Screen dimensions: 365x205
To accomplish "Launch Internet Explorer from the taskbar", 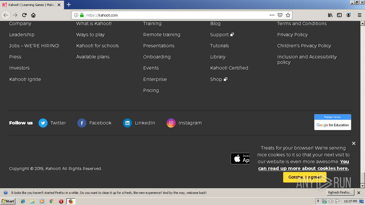I will (x=23, y=201).
